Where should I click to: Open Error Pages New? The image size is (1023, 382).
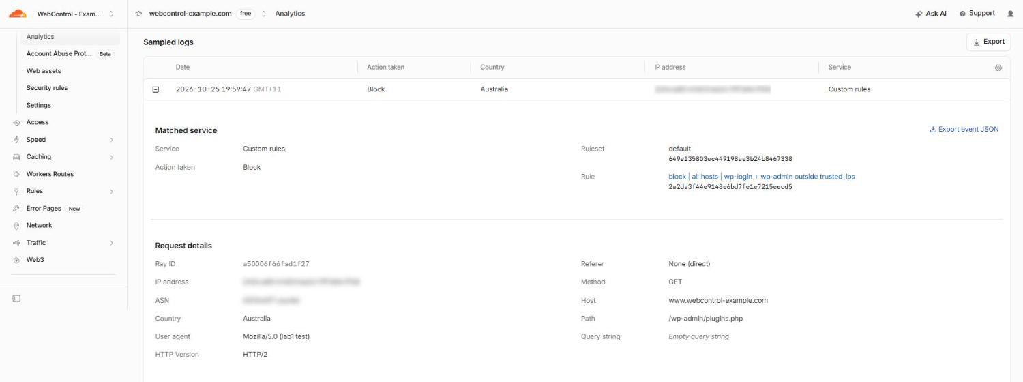(x=54, y=209)
